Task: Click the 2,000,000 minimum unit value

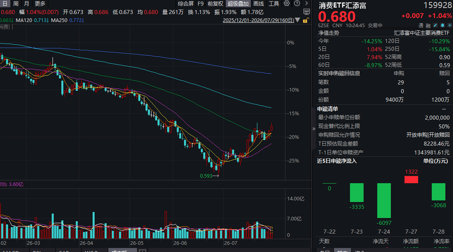Action: pyautogui.click(x=437, y=118)
